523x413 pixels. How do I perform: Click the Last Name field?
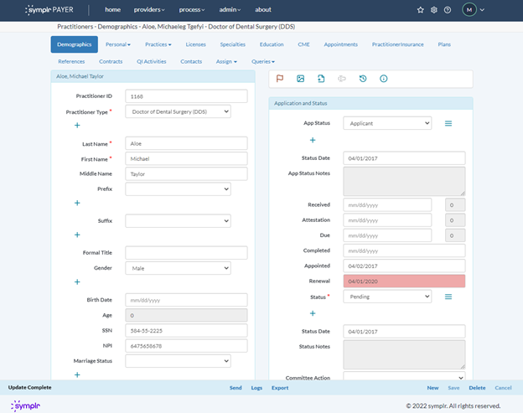186,143
